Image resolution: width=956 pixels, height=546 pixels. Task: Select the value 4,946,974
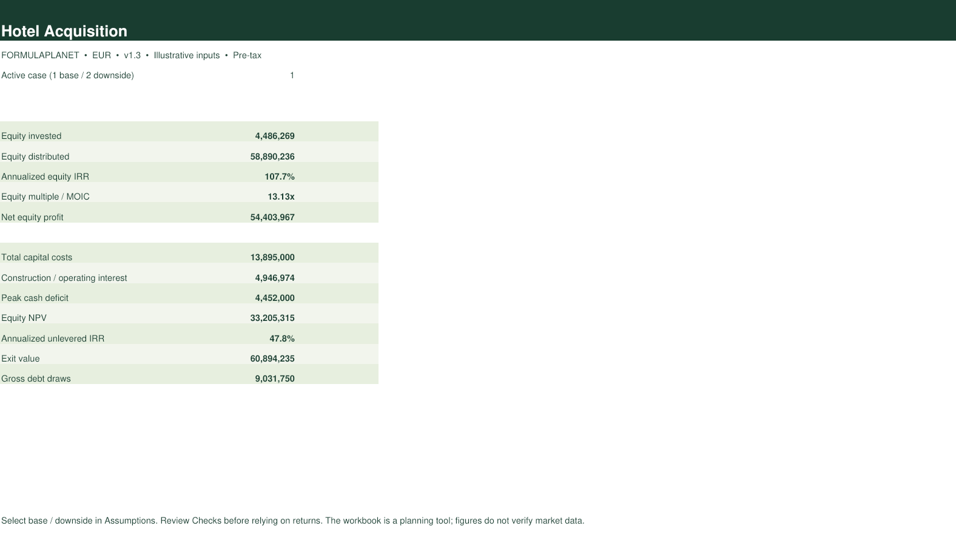pos(275,278)
